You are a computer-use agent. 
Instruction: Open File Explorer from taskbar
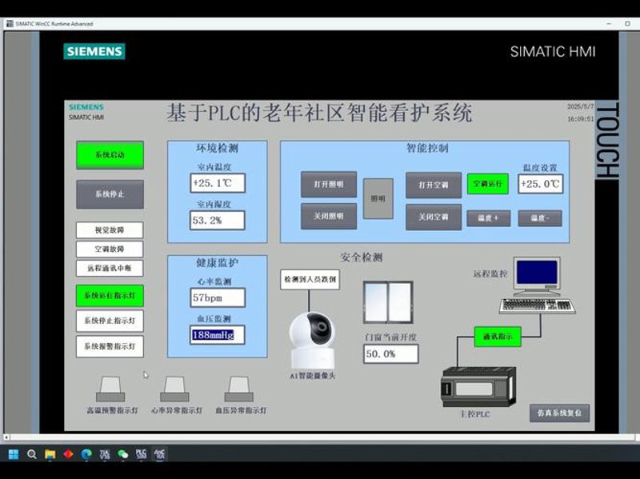point(50,454)
